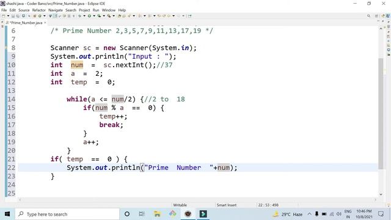The image size is (391, 220).
Task: Click the cursor position '22 : 53 : 498' status
Action: 268,205
